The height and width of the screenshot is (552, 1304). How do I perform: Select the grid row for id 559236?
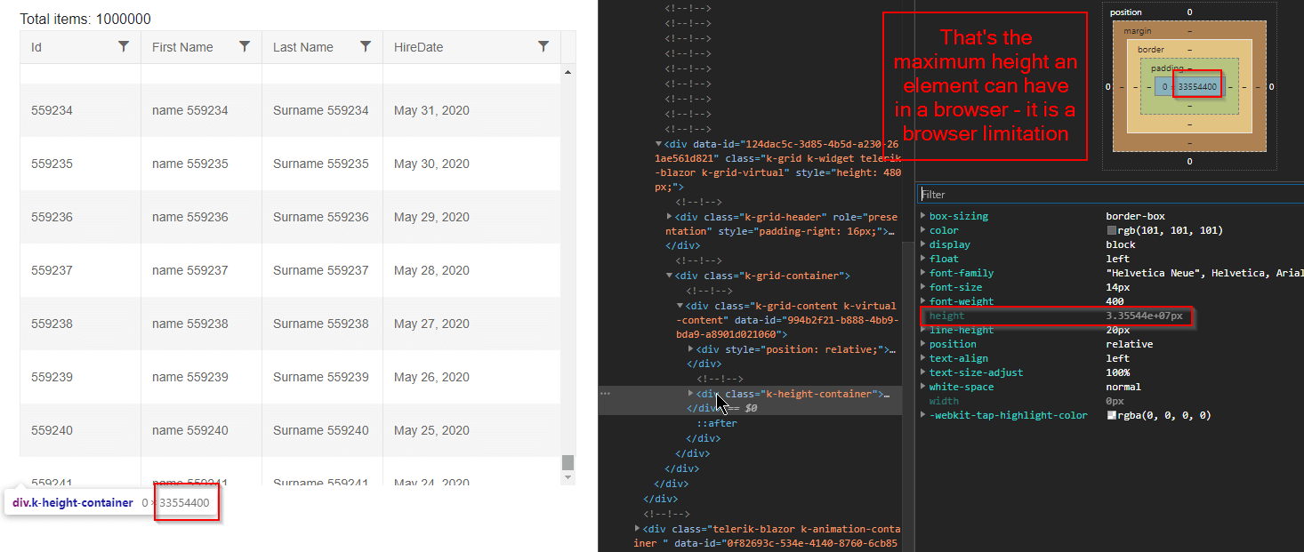coord(267,216)
